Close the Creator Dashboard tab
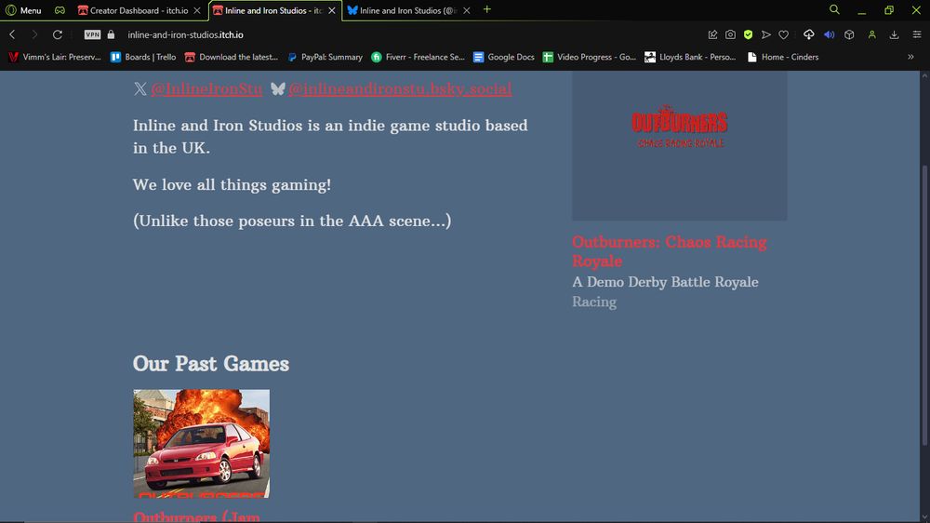930x523 pixels. [197, 10]
